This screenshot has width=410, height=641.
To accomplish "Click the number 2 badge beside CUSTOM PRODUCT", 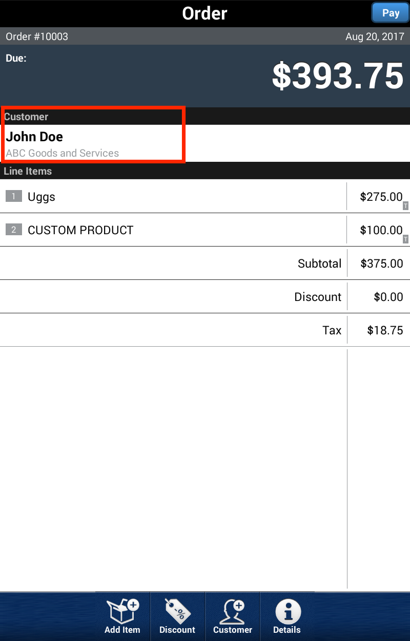I will (14, 230).
